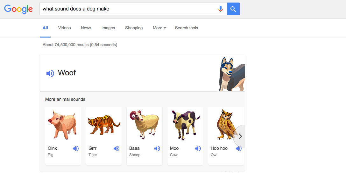Switch to the Videos tab

coord(64,28)
